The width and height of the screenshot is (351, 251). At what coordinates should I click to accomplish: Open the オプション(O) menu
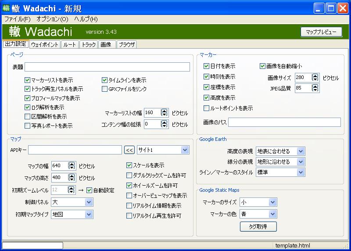pyautogui.click(x=52, y=19)
